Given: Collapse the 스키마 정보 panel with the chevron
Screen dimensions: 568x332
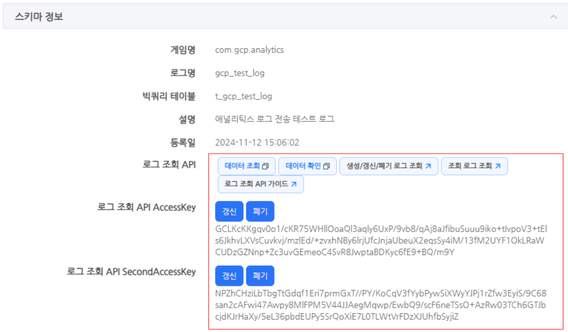Looking at the screenshot, I should [x=554, y=17].
